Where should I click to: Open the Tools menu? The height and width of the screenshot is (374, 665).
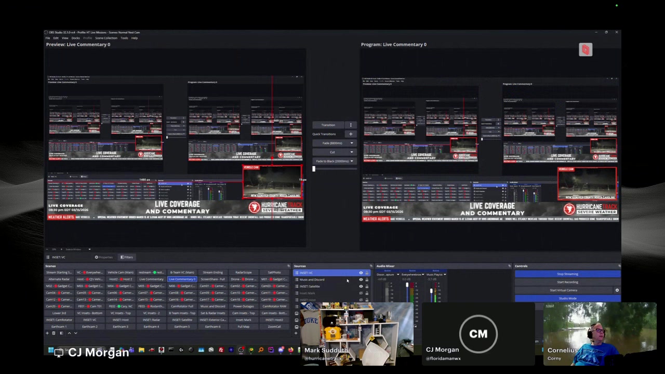coord(124,38)
